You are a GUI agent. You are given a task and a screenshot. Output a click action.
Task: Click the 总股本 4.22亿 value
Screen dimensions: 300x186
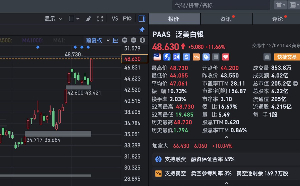pos(280,91)
